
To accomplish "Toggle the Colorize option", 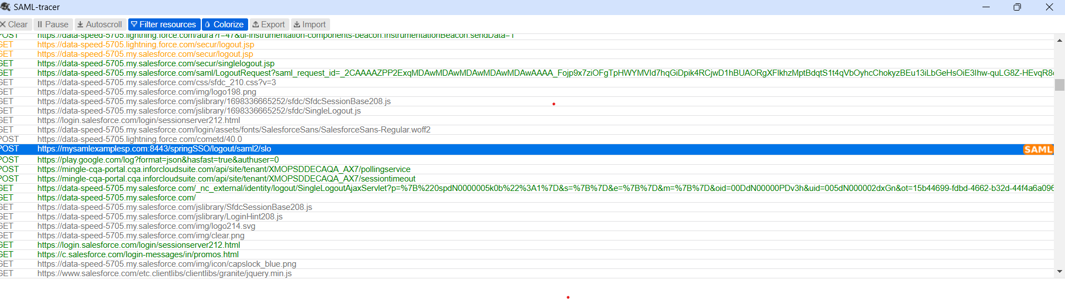I will click(225, 24).
